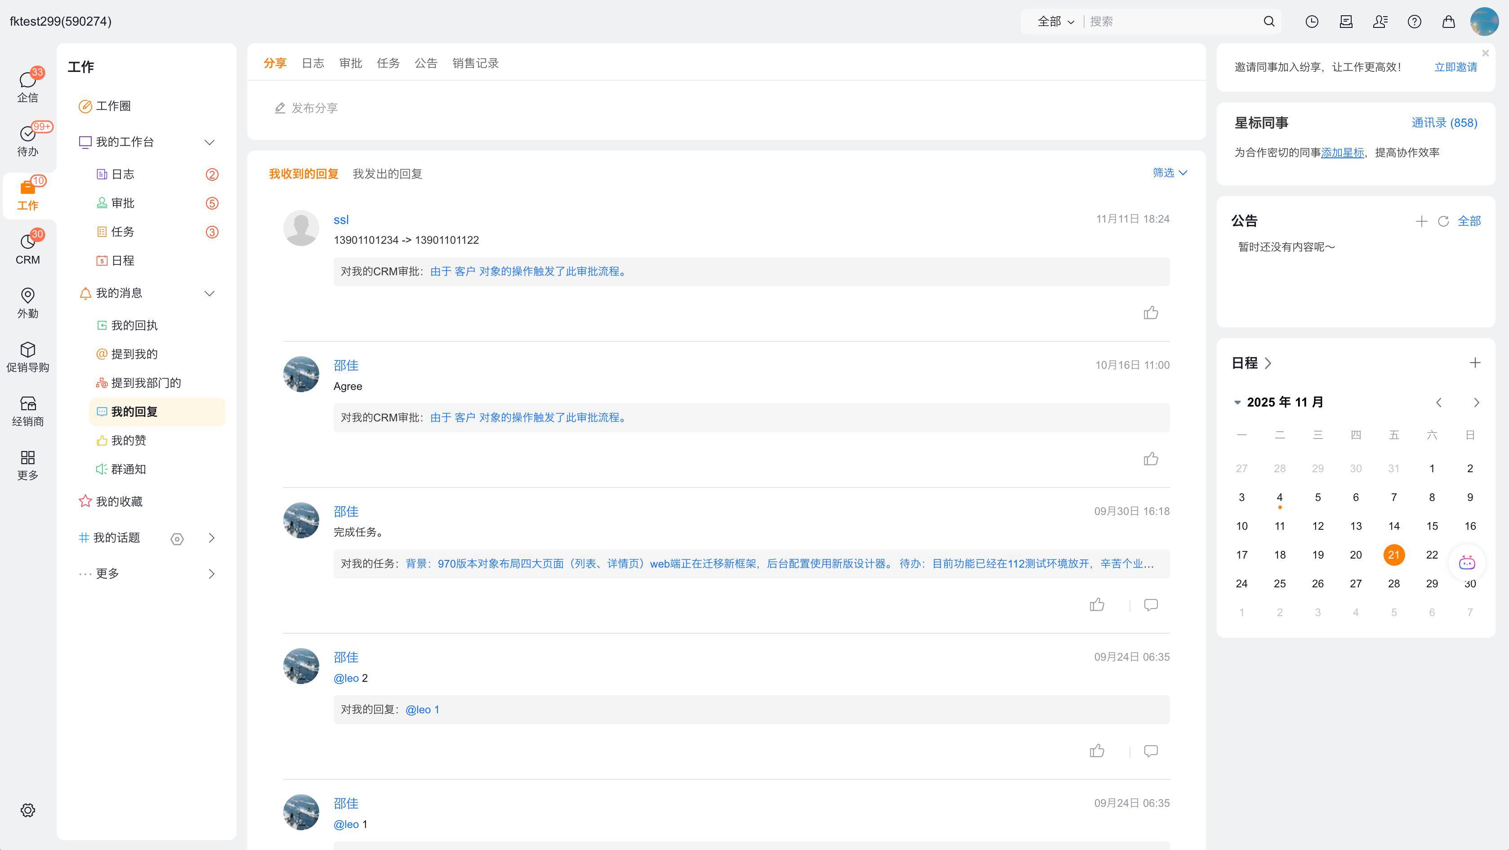This screenshot has width=1509, height=850.
Task: Click the settings gear at bottom left
Action: [27, 810]
